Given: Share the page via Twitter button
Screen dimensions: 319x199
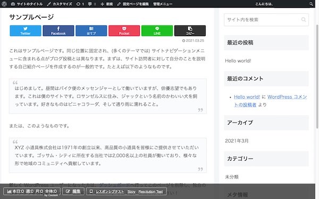Looking at the screenshot, I should (26, 31).
